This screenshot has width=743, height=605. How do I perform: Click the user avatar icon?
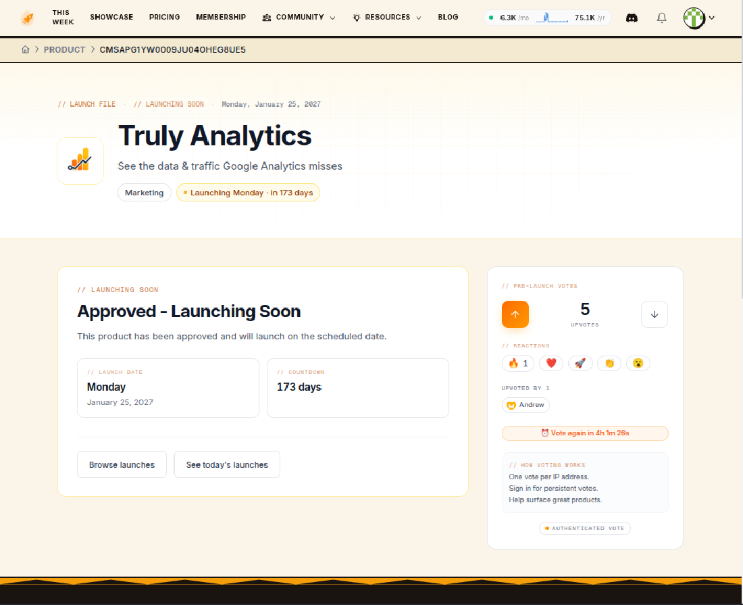pyautogui.click(x=694, y=18)
